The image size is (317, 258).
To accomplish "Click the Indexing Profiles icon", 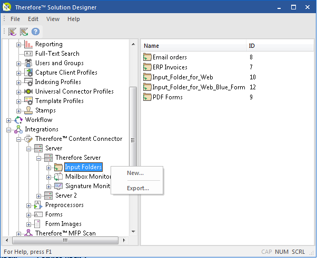I will 28,82.
